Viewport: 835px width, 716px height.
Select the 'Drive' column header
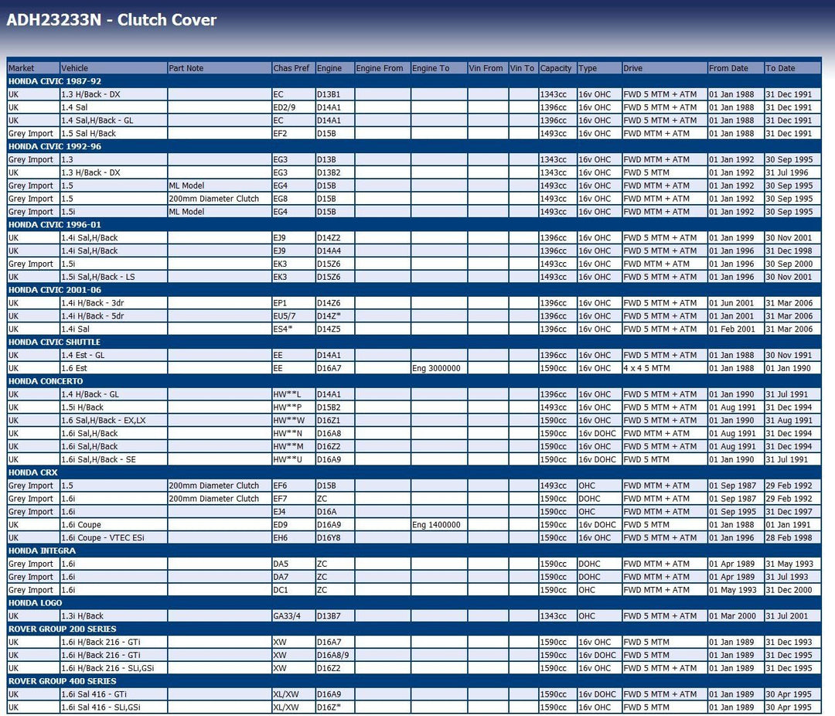(x=665, y=68)
